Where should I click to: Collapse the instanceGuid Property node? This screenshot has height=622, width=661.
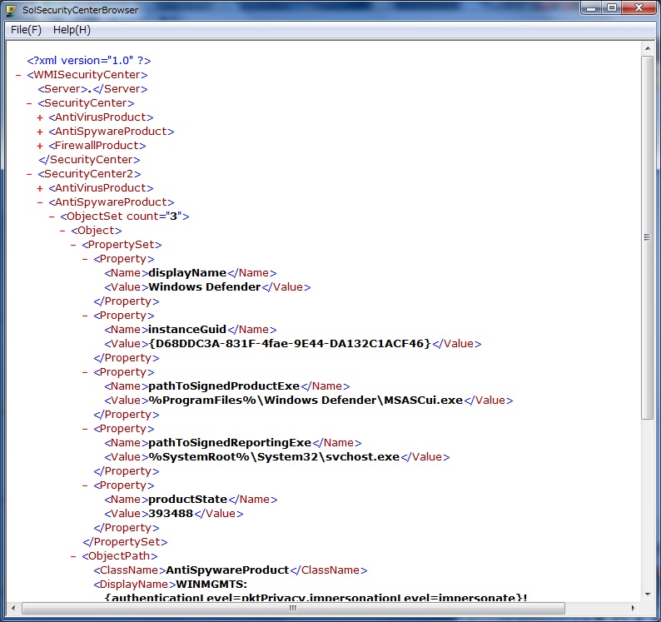85,316
